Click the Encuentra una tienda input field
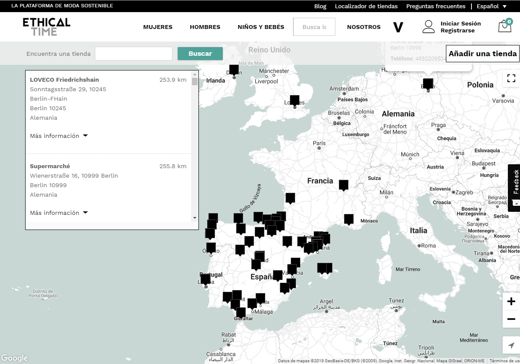Image resolution: width=520 pixels, height=364 pixels. pyautogui.click(x=133, y=54)
